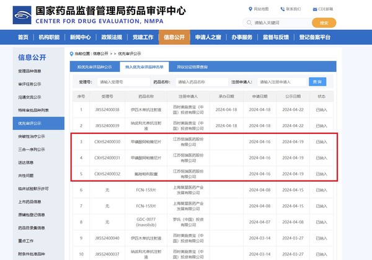Open the 网站地图 link
Viewport: 372px width, 260px height.
pos(261,9)
